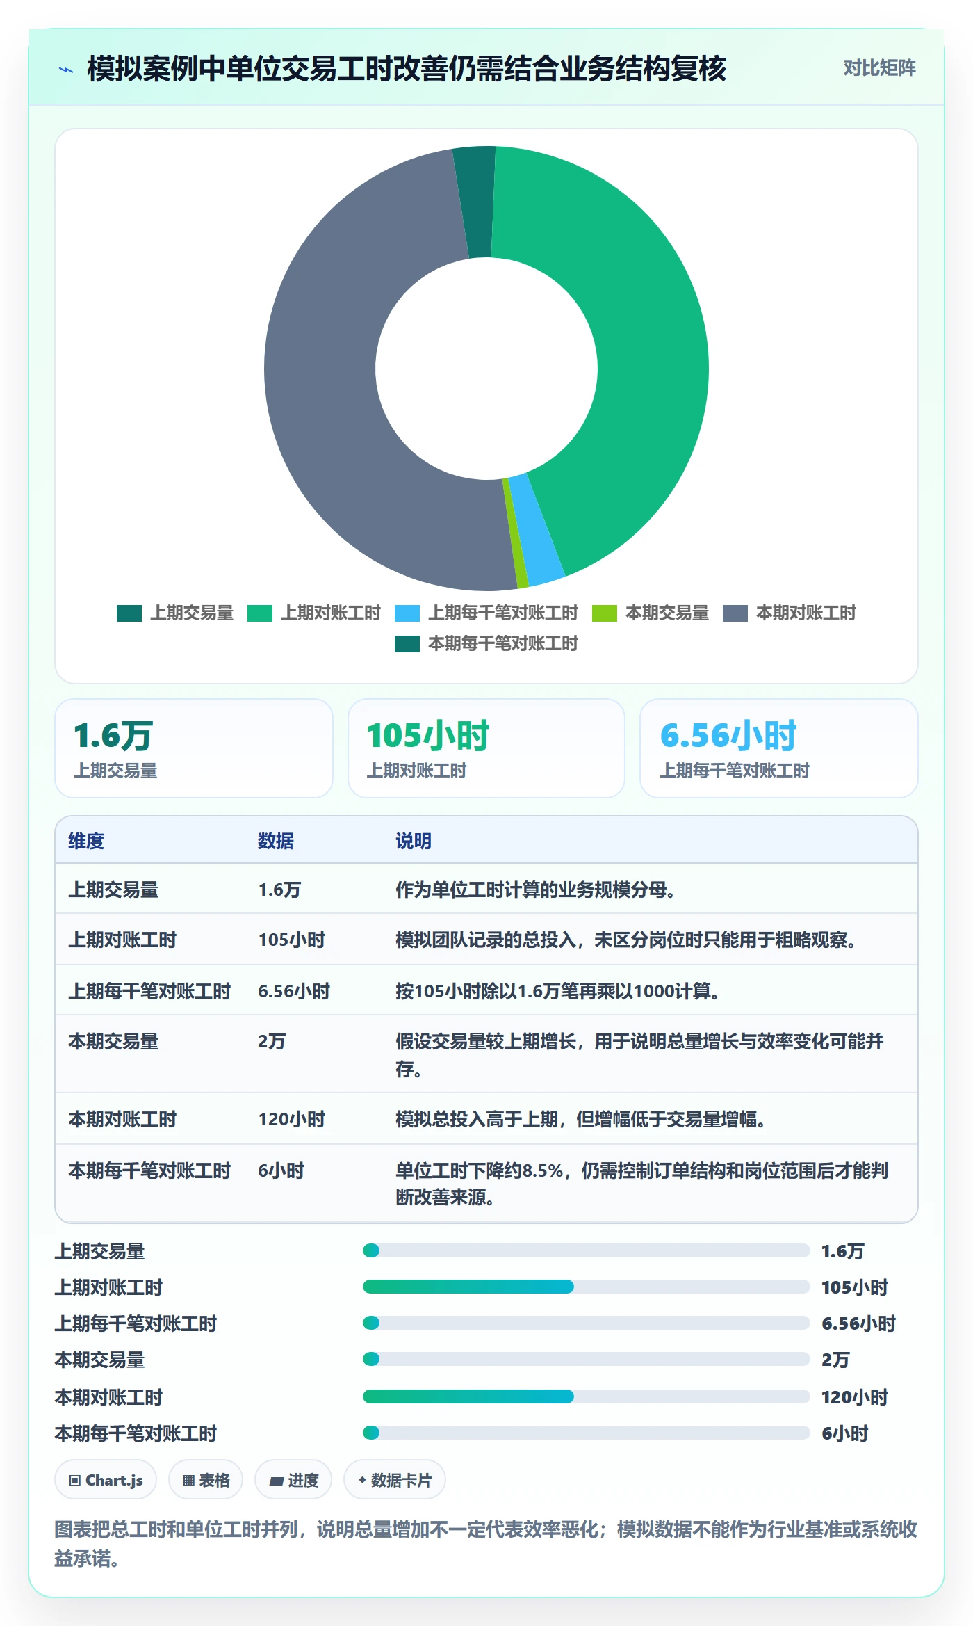Select the 数据卡片 tag chip
This screenshot has height=1626, width=973.
coord(395,1480)
